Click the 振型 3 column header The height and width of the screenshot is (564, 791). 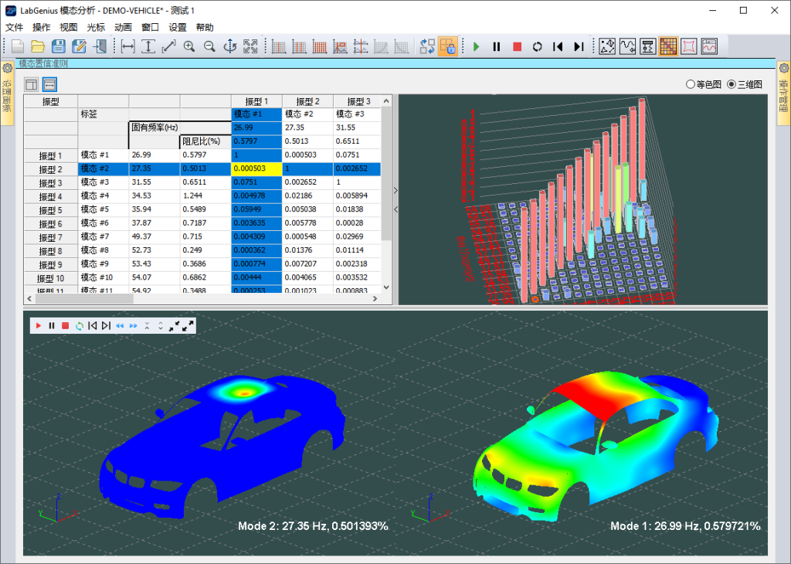358,101
